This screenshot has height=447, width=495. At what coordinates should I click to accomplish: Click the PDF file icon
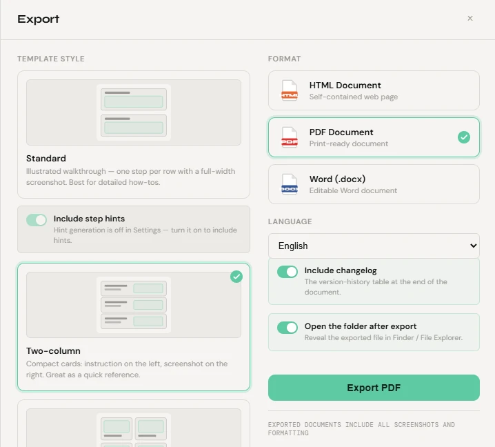pos(289,137)
